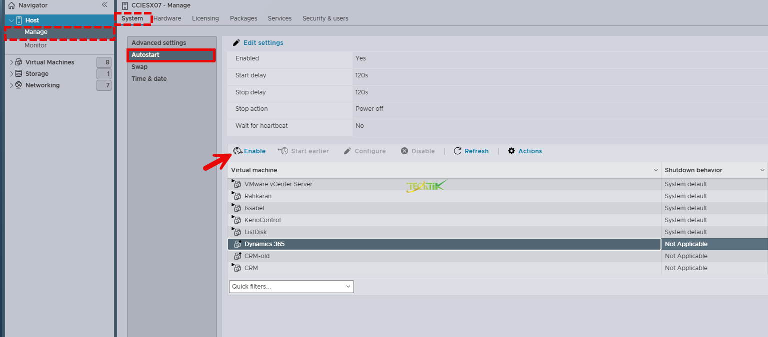Click the Disable button
The image size is (768, 337).
tap(418, 151)
